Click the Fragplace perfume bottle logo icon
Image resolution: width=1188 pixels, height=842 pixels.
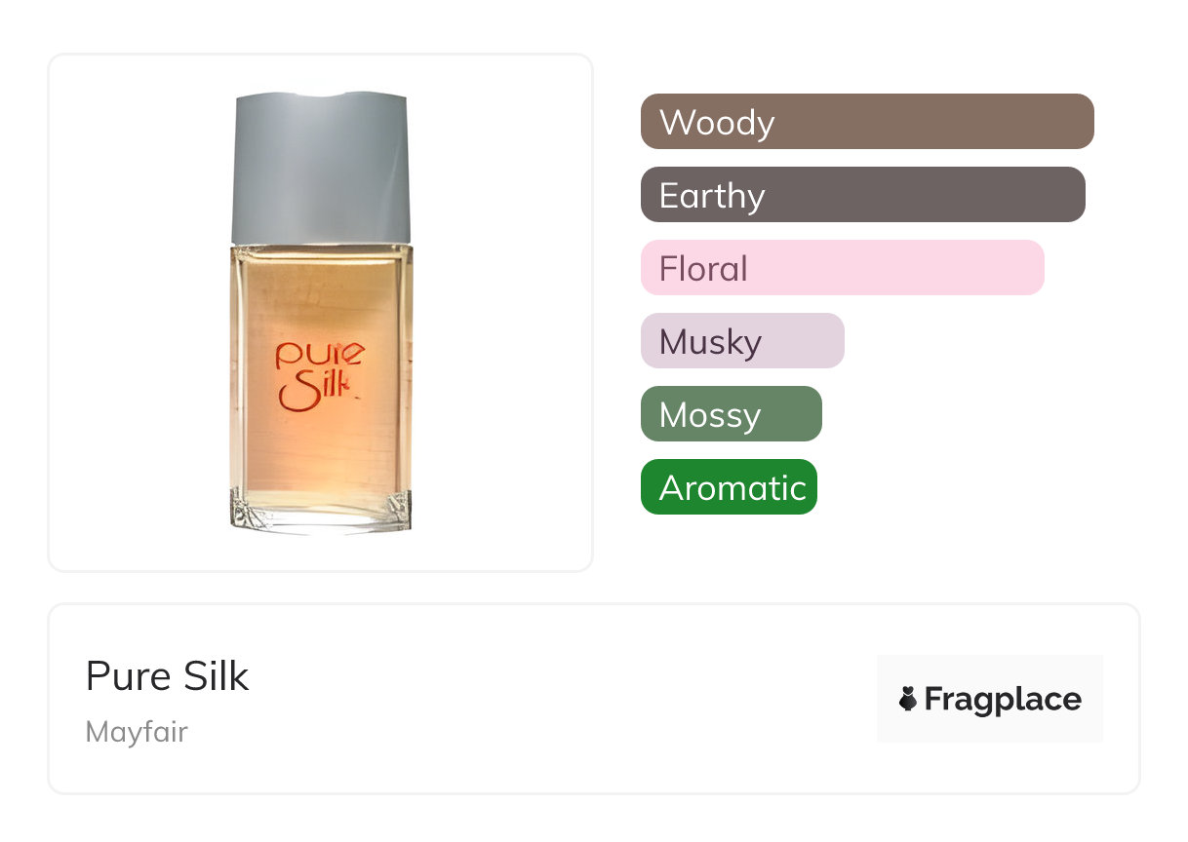pyautogui.click(x=908, y=699)
